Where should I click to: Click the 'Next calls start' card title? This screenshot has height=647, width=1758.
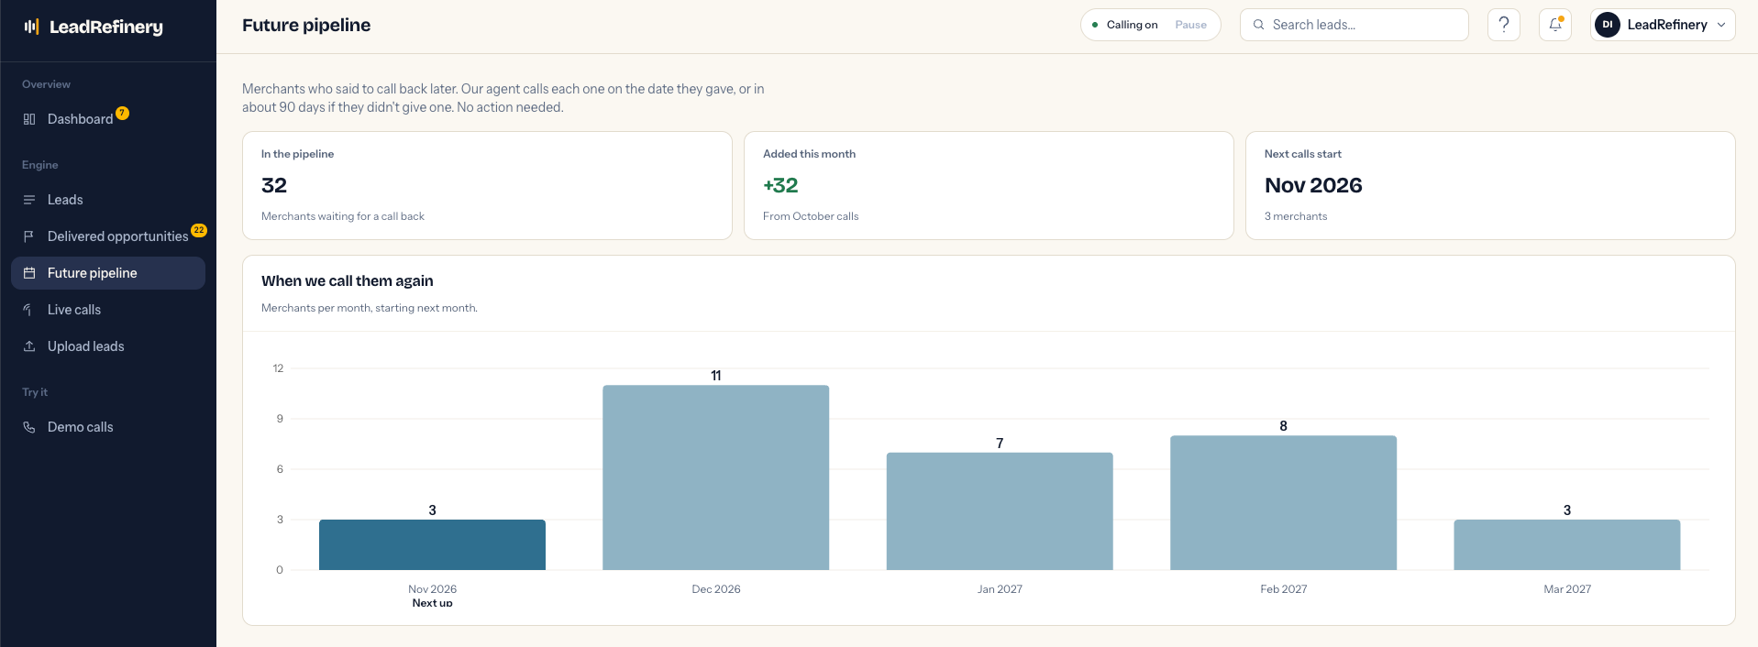point(1302,154)
